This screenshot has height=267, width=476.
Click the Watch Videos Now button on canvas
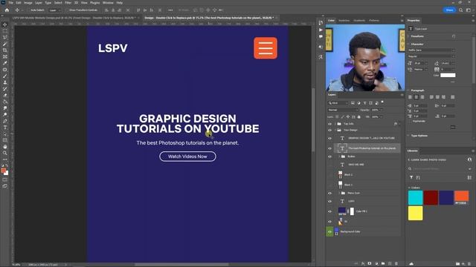[187, 156]
